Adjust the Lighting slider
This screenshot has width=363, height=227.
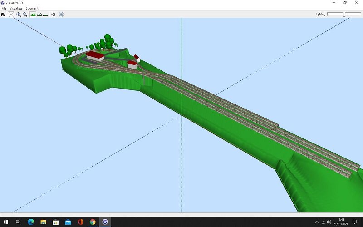(344, 15)
